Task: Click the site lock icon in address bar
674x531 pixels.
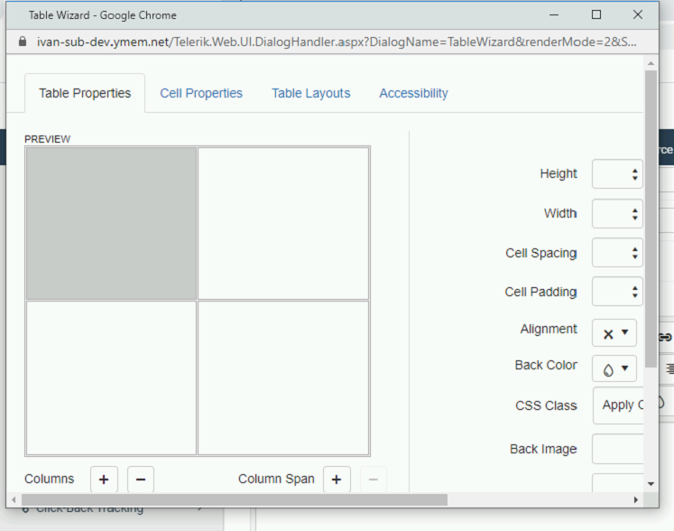Action: click(x=23, y=42)
